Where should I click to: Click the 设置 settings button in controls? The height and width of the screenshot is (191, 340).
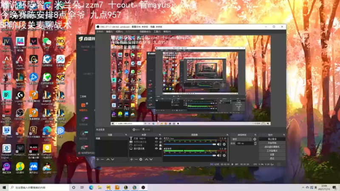click(x=272, y=154)
